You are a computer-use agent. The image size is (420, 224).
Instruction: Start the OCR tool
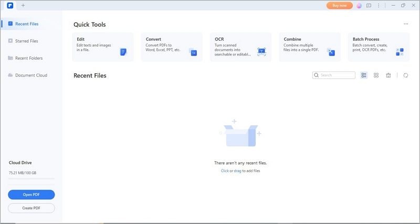click(x=240, y=47)
